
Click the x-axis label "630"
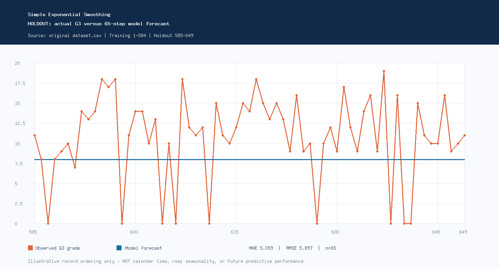pos(336,232)
